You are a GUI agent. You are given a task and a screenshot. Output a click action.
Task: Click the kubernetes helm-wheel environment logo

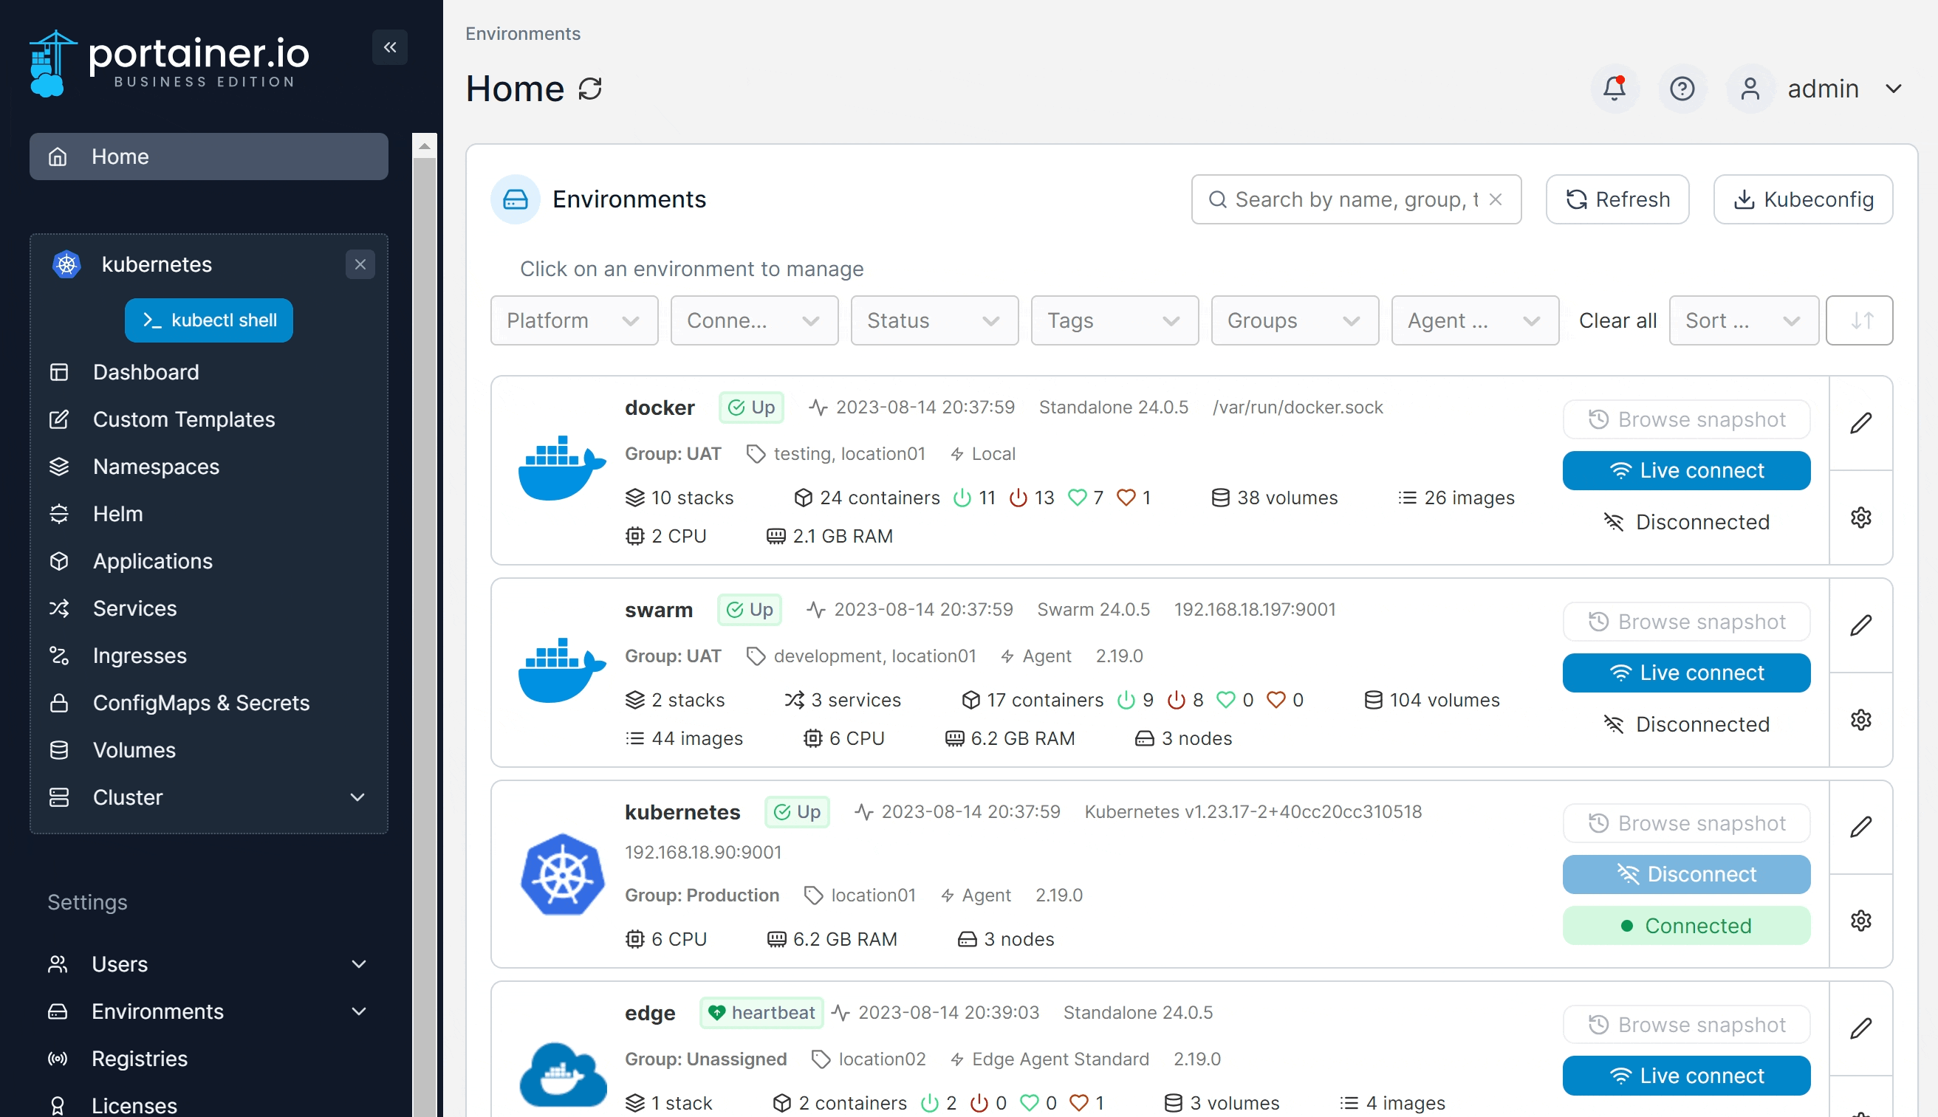click(562, 875)
